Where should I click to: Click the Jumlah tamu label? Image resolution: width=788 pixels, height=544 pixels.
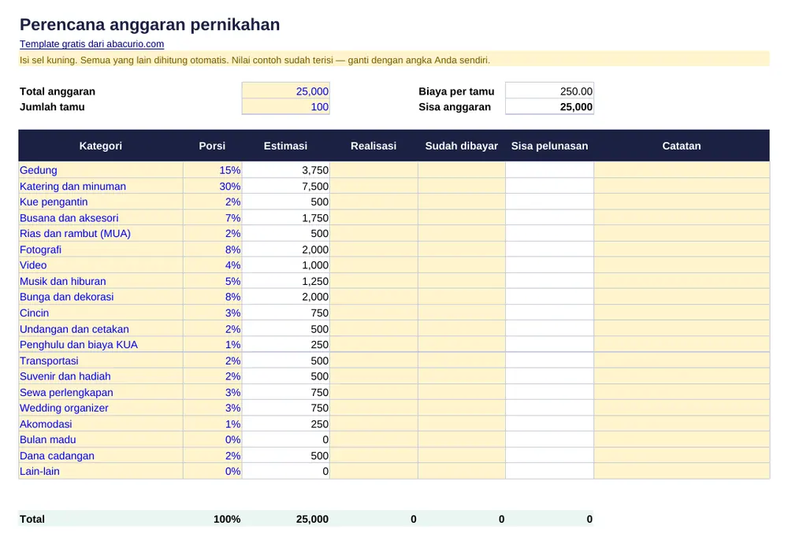pos(52,107)
